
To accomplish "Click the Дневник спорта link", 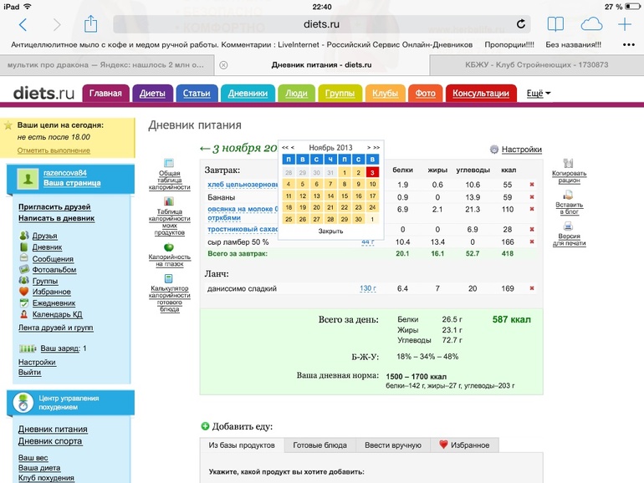I will pos(50,441).
